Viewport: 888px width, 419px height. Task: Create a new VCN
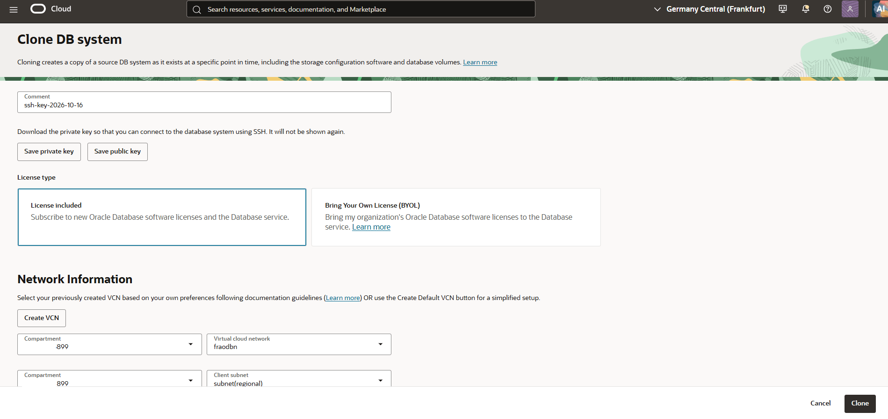pyautogui.click(x=42, y=318)
